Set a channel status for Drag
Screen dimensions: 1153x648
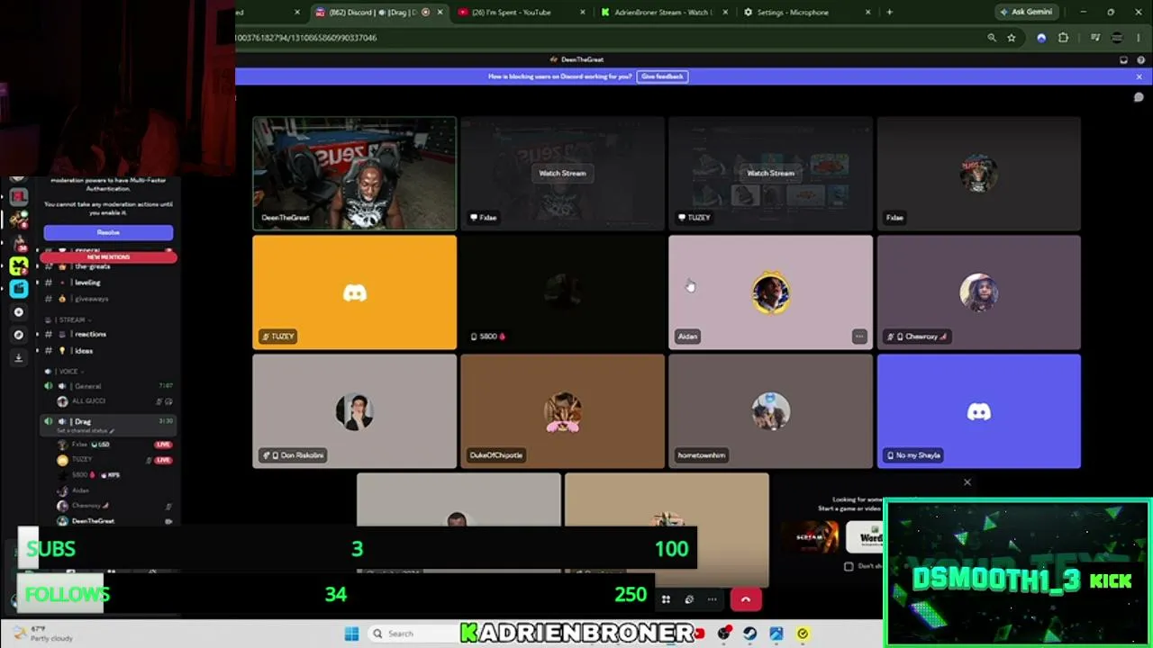tap(84, 431)
